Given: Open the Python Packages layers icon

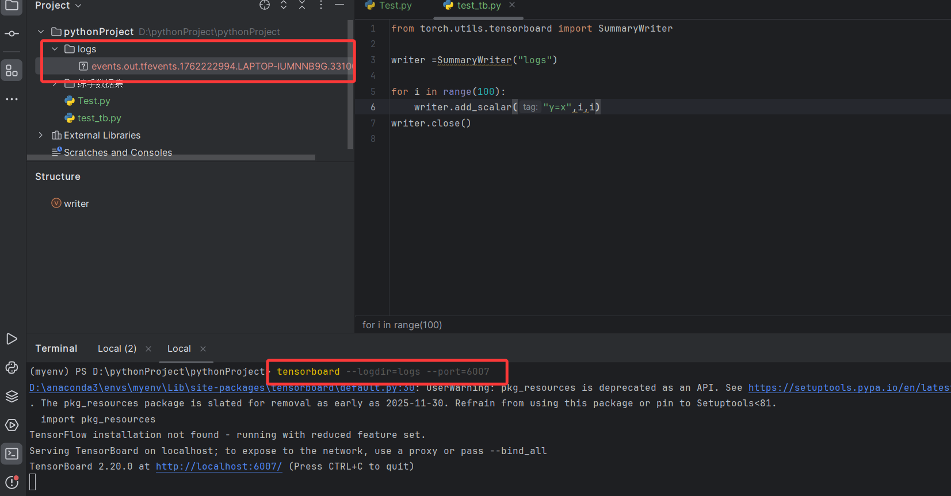Looking at the screenshot, I should 12,397.
